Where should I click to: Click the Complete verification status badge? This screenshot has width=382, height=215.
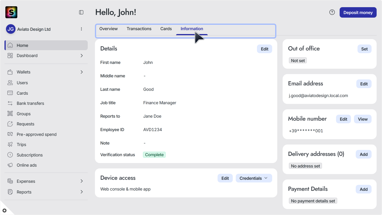[x=154, y=155]
